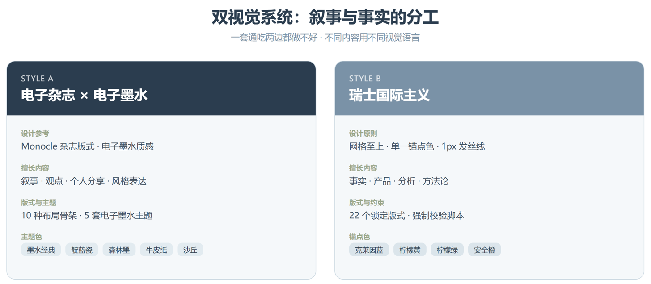Click the text 事实 · 产品 · 分析 · 方法论

click(x=399, y=181)
